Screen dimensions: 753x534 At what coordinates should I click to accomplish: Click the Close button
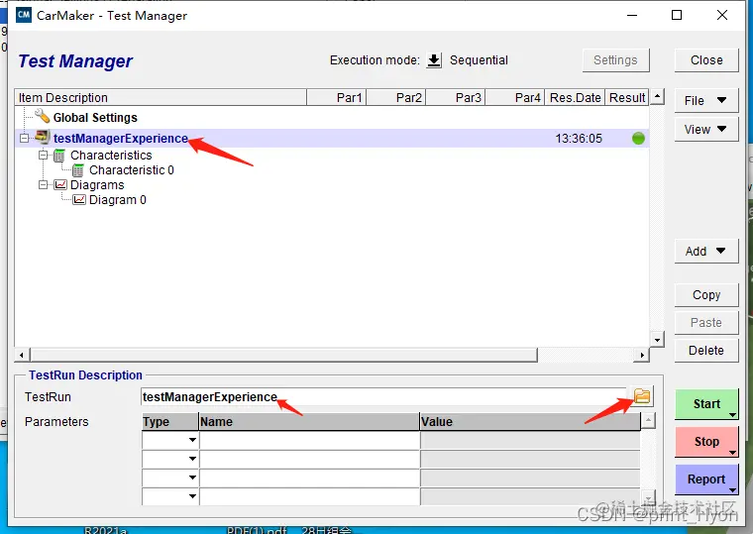(705, 60)
